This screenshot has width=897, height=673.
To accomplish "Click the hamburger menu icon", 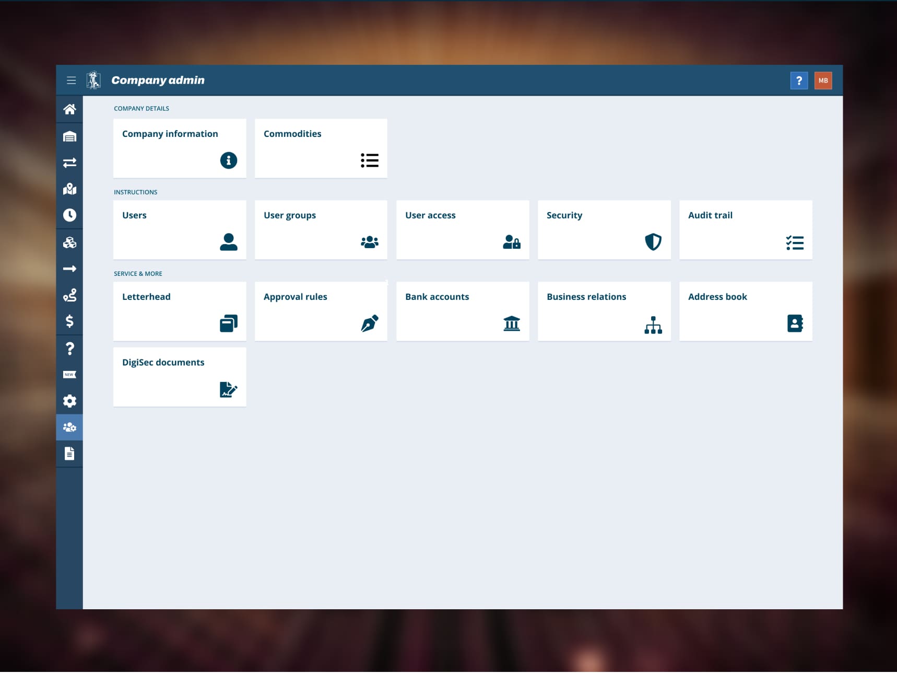I will tap(72, 80).
